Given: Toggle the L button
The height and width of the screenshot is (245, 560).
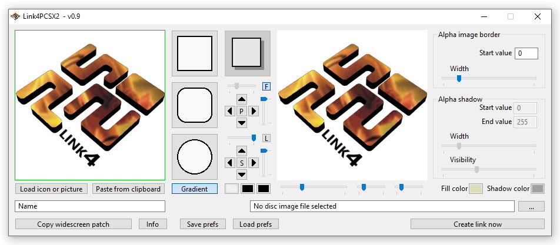Looking at the screenshot, I should [266, 138].
